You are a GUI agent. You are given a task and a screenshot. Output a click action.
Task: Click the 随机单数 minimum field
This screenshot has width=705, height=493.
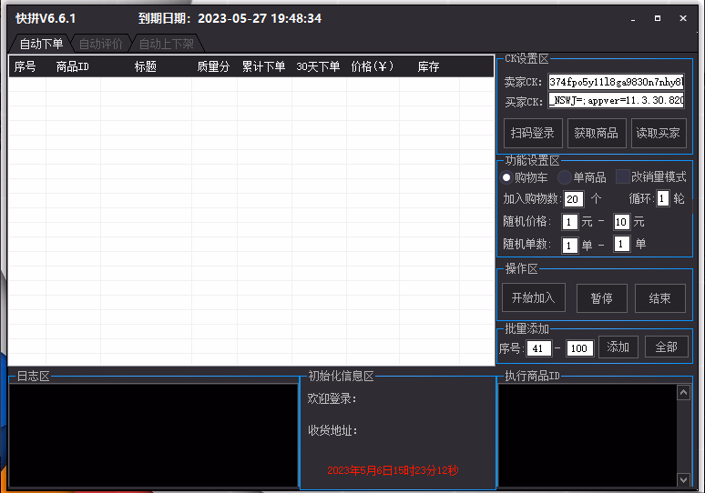[569, 246]
